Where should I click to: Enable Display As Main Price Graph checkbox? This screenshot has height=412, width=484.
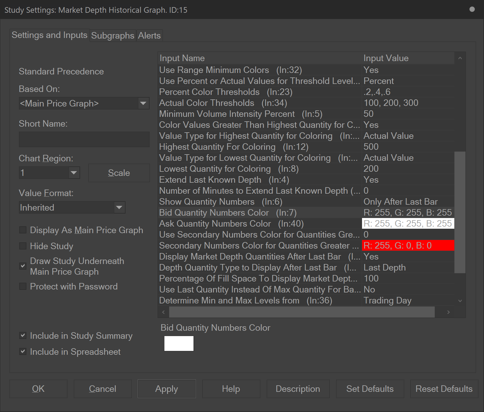23,230
